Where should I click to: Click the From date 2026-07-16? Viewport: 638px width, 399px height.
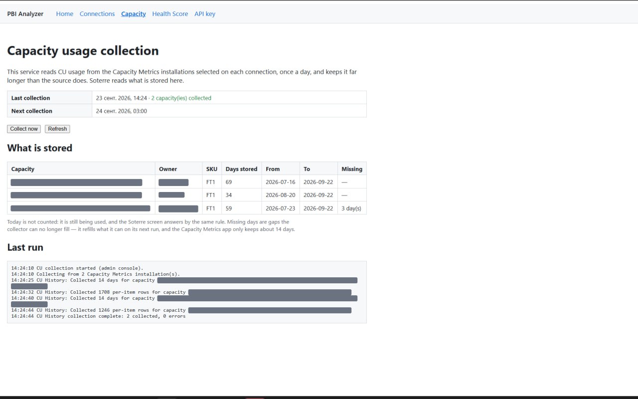pos(281,182)
